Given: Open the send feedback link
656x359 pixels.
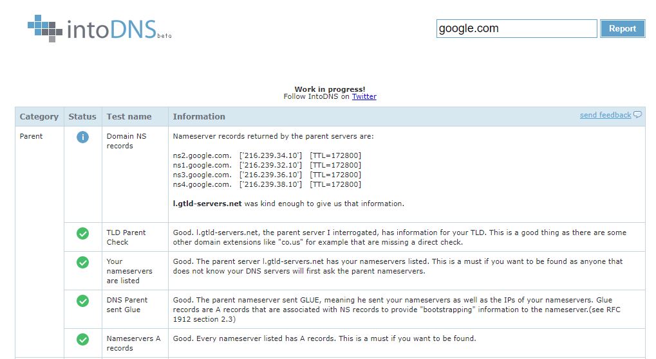Looking at the screenshot, I should pos(605,115).
